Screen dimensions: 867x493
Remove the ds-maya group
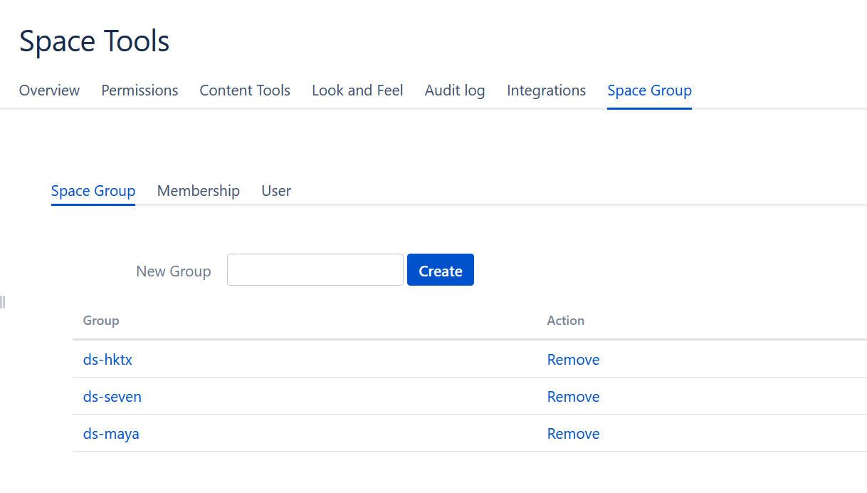click(x=573, y=434)
